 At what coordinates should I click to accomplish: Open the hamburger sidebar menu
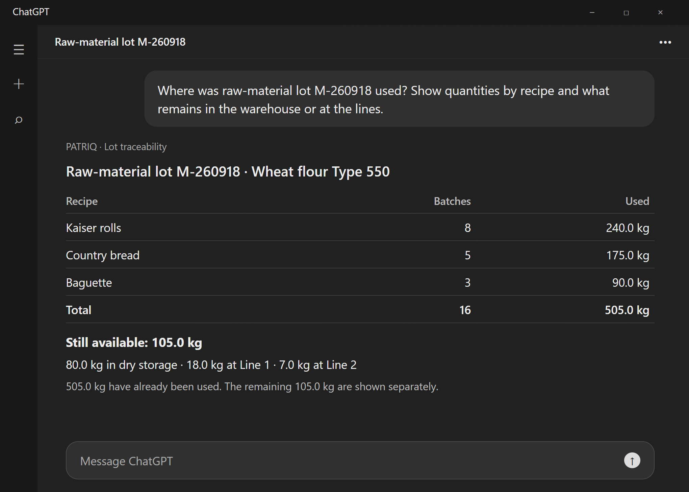(19, 50)
